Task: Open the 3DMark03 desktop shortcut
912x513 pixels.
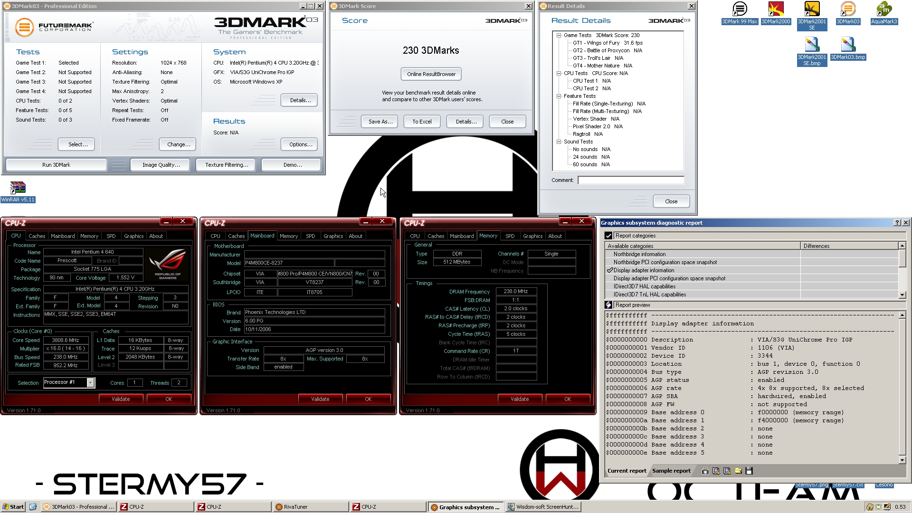Action: 848,13
